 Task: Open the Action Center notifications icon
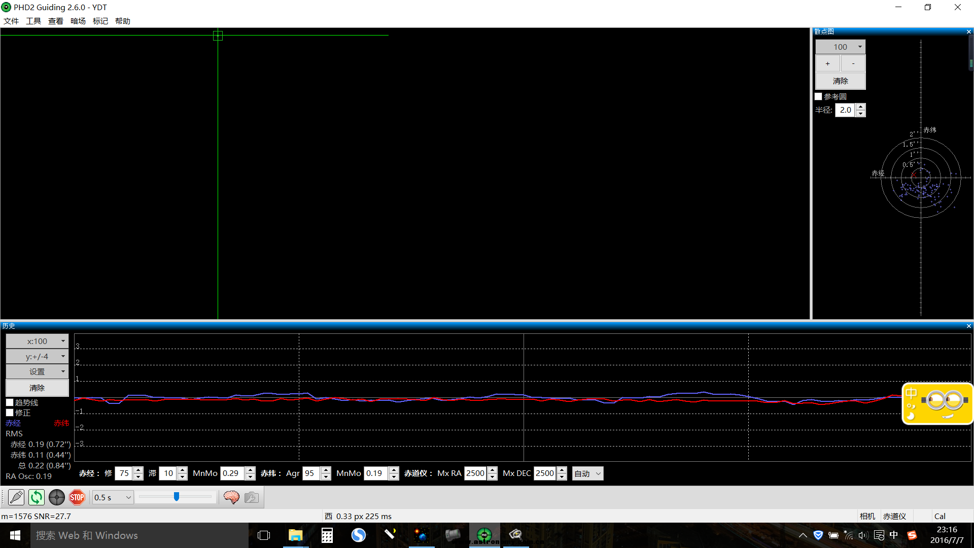coord(879,535)
